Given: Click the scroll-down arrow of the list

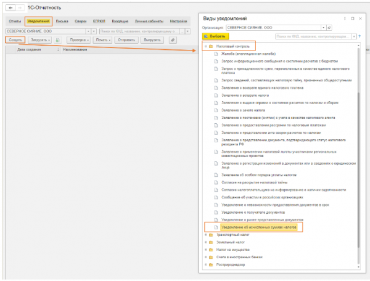Looking at the screenshot, I should pyautogui.click(x=359, y=267).
